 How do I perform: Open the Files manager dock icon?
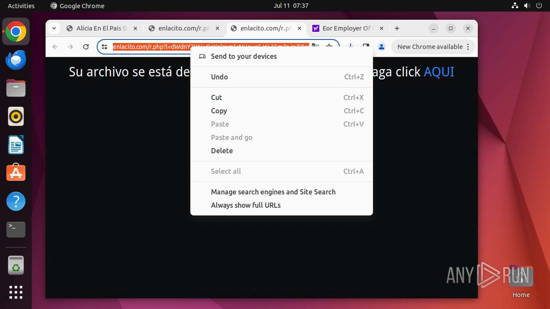(16, 88)
